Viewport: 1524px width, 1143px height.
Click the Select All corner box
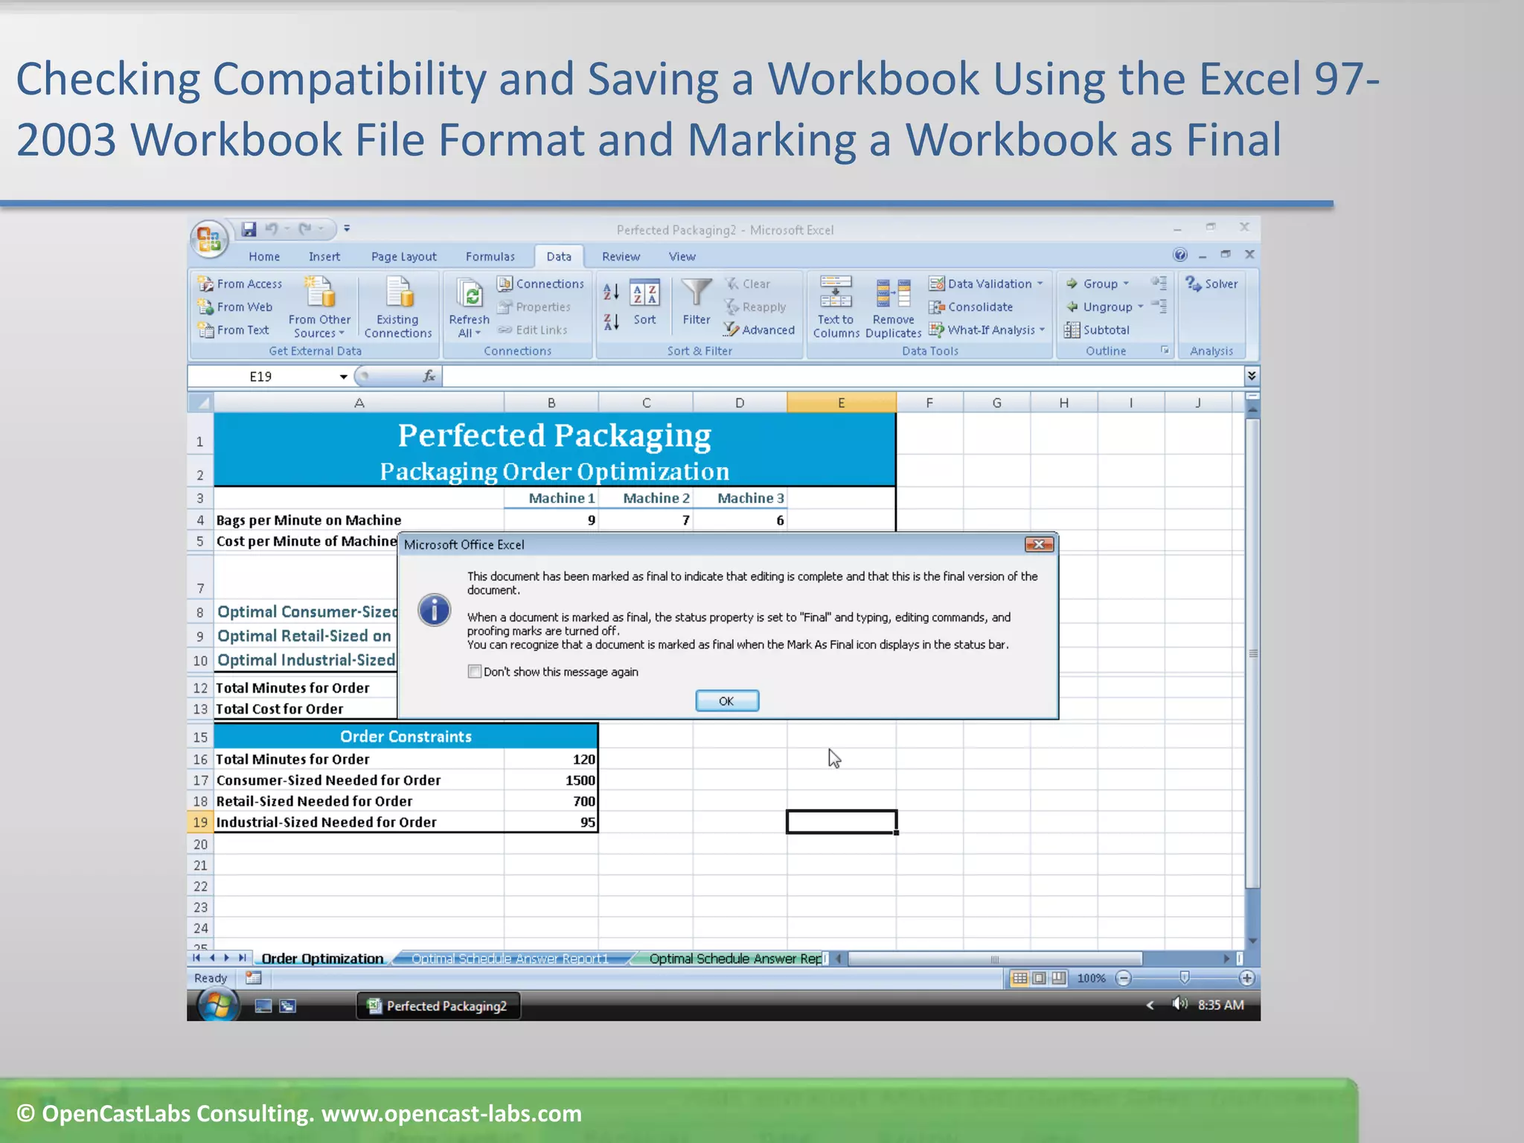coord(200,403)
